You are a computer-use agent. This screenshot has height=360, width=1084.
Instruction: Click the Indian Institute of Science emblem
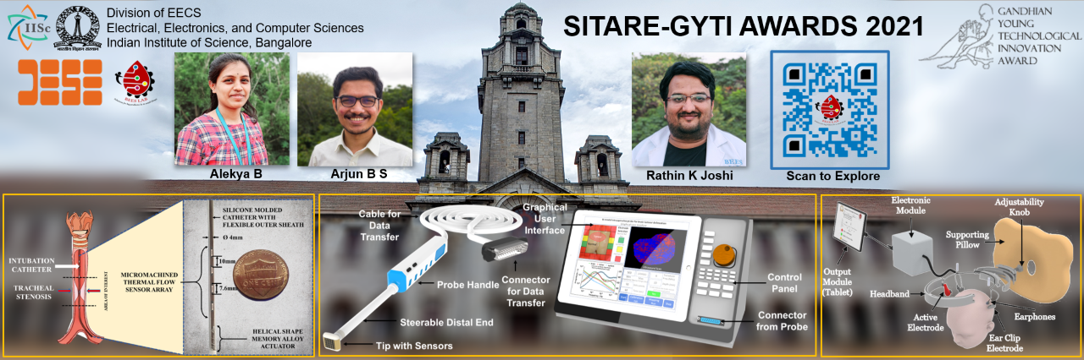click(77, 26)
